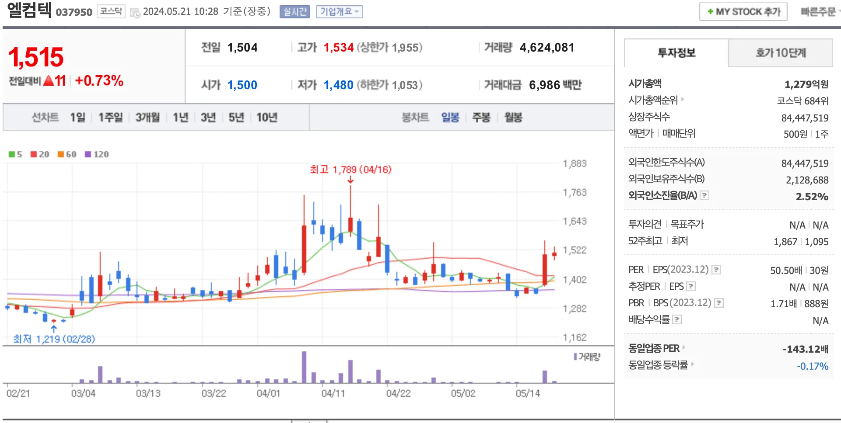Click the help icon next to PBR BPS(2023.12)

(719, 303)
